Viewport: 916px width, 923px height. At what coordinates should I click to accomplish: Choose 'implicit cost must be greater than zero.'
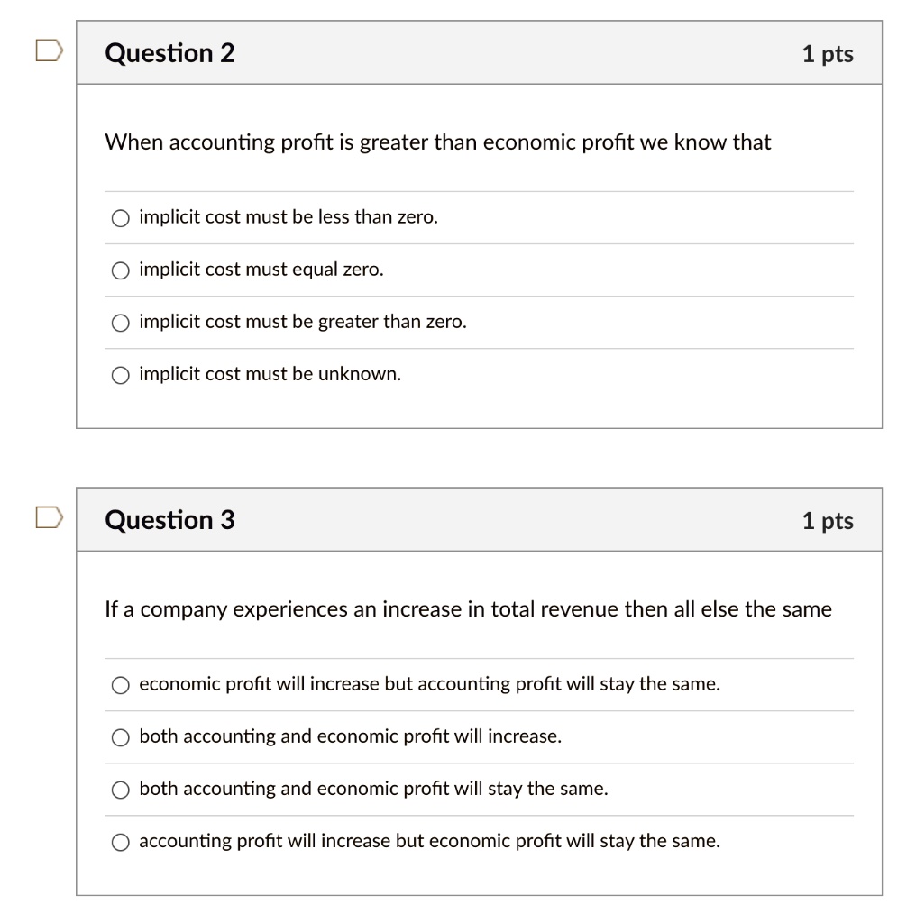(x=119, y=322)
